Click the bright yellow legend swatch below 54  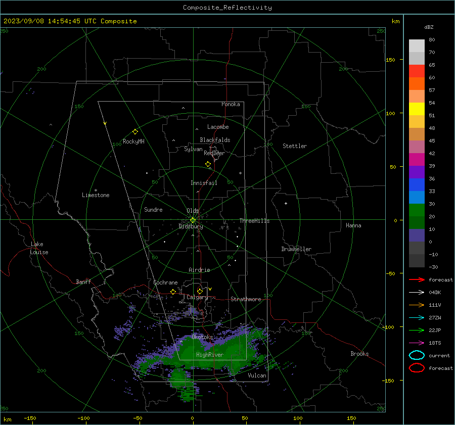(417, 109)
